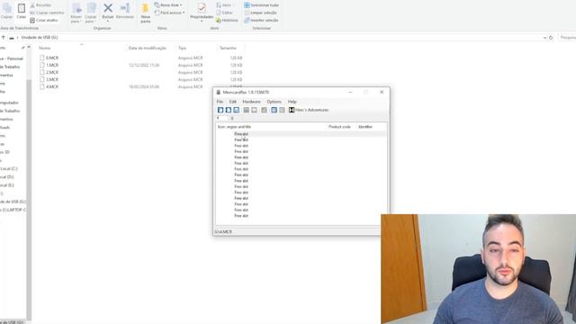Image resolution: width=576 pixels, height=324 pixels.
Task: Open the Hardware menu in Memcardrex
Action: click(252, 102)
